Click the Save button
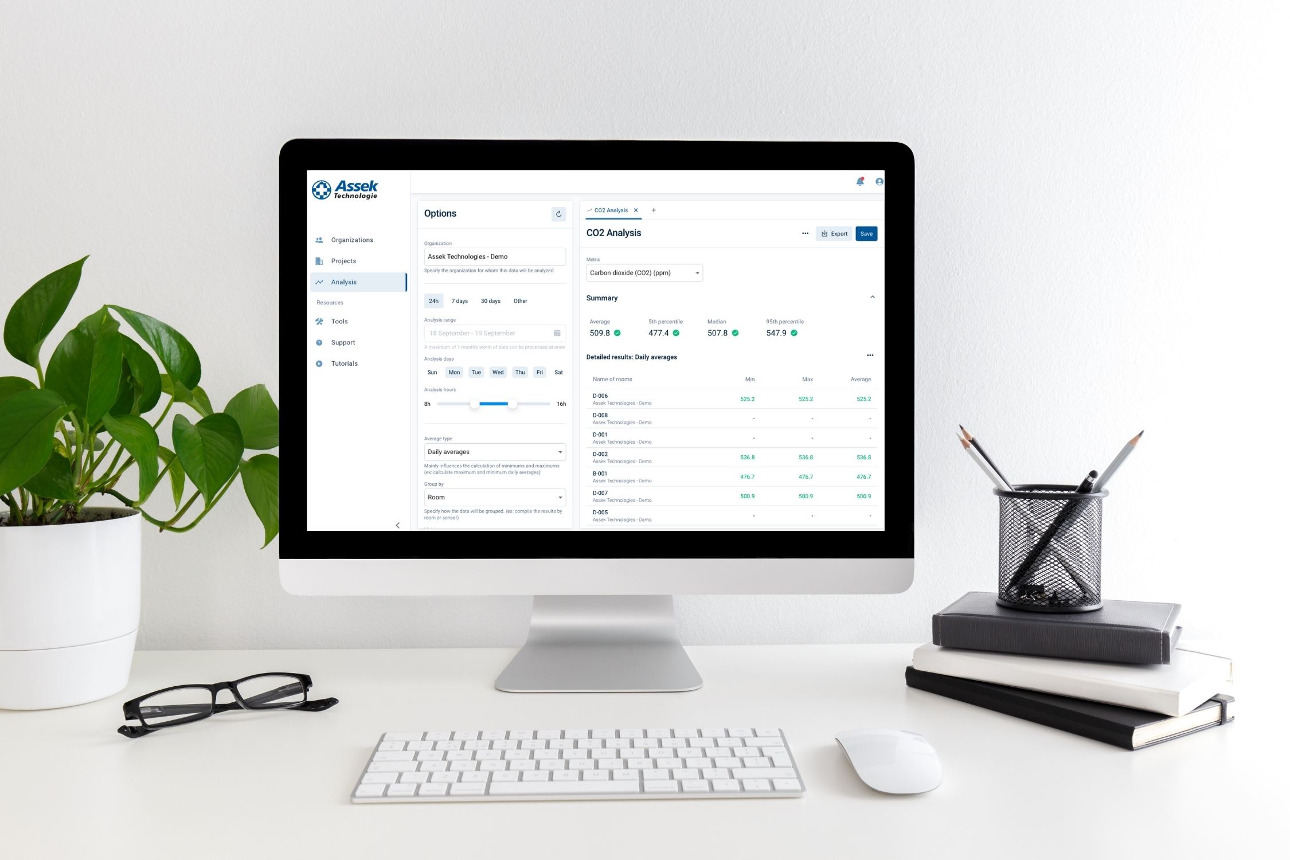The height and width of the screenshot is (860, 1290). tap(865, 233)
